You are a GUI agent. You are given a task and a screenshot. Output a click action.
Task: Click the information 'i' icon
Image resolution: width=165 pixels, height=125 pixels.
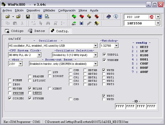pyautogui.click(x=116, y=17)
